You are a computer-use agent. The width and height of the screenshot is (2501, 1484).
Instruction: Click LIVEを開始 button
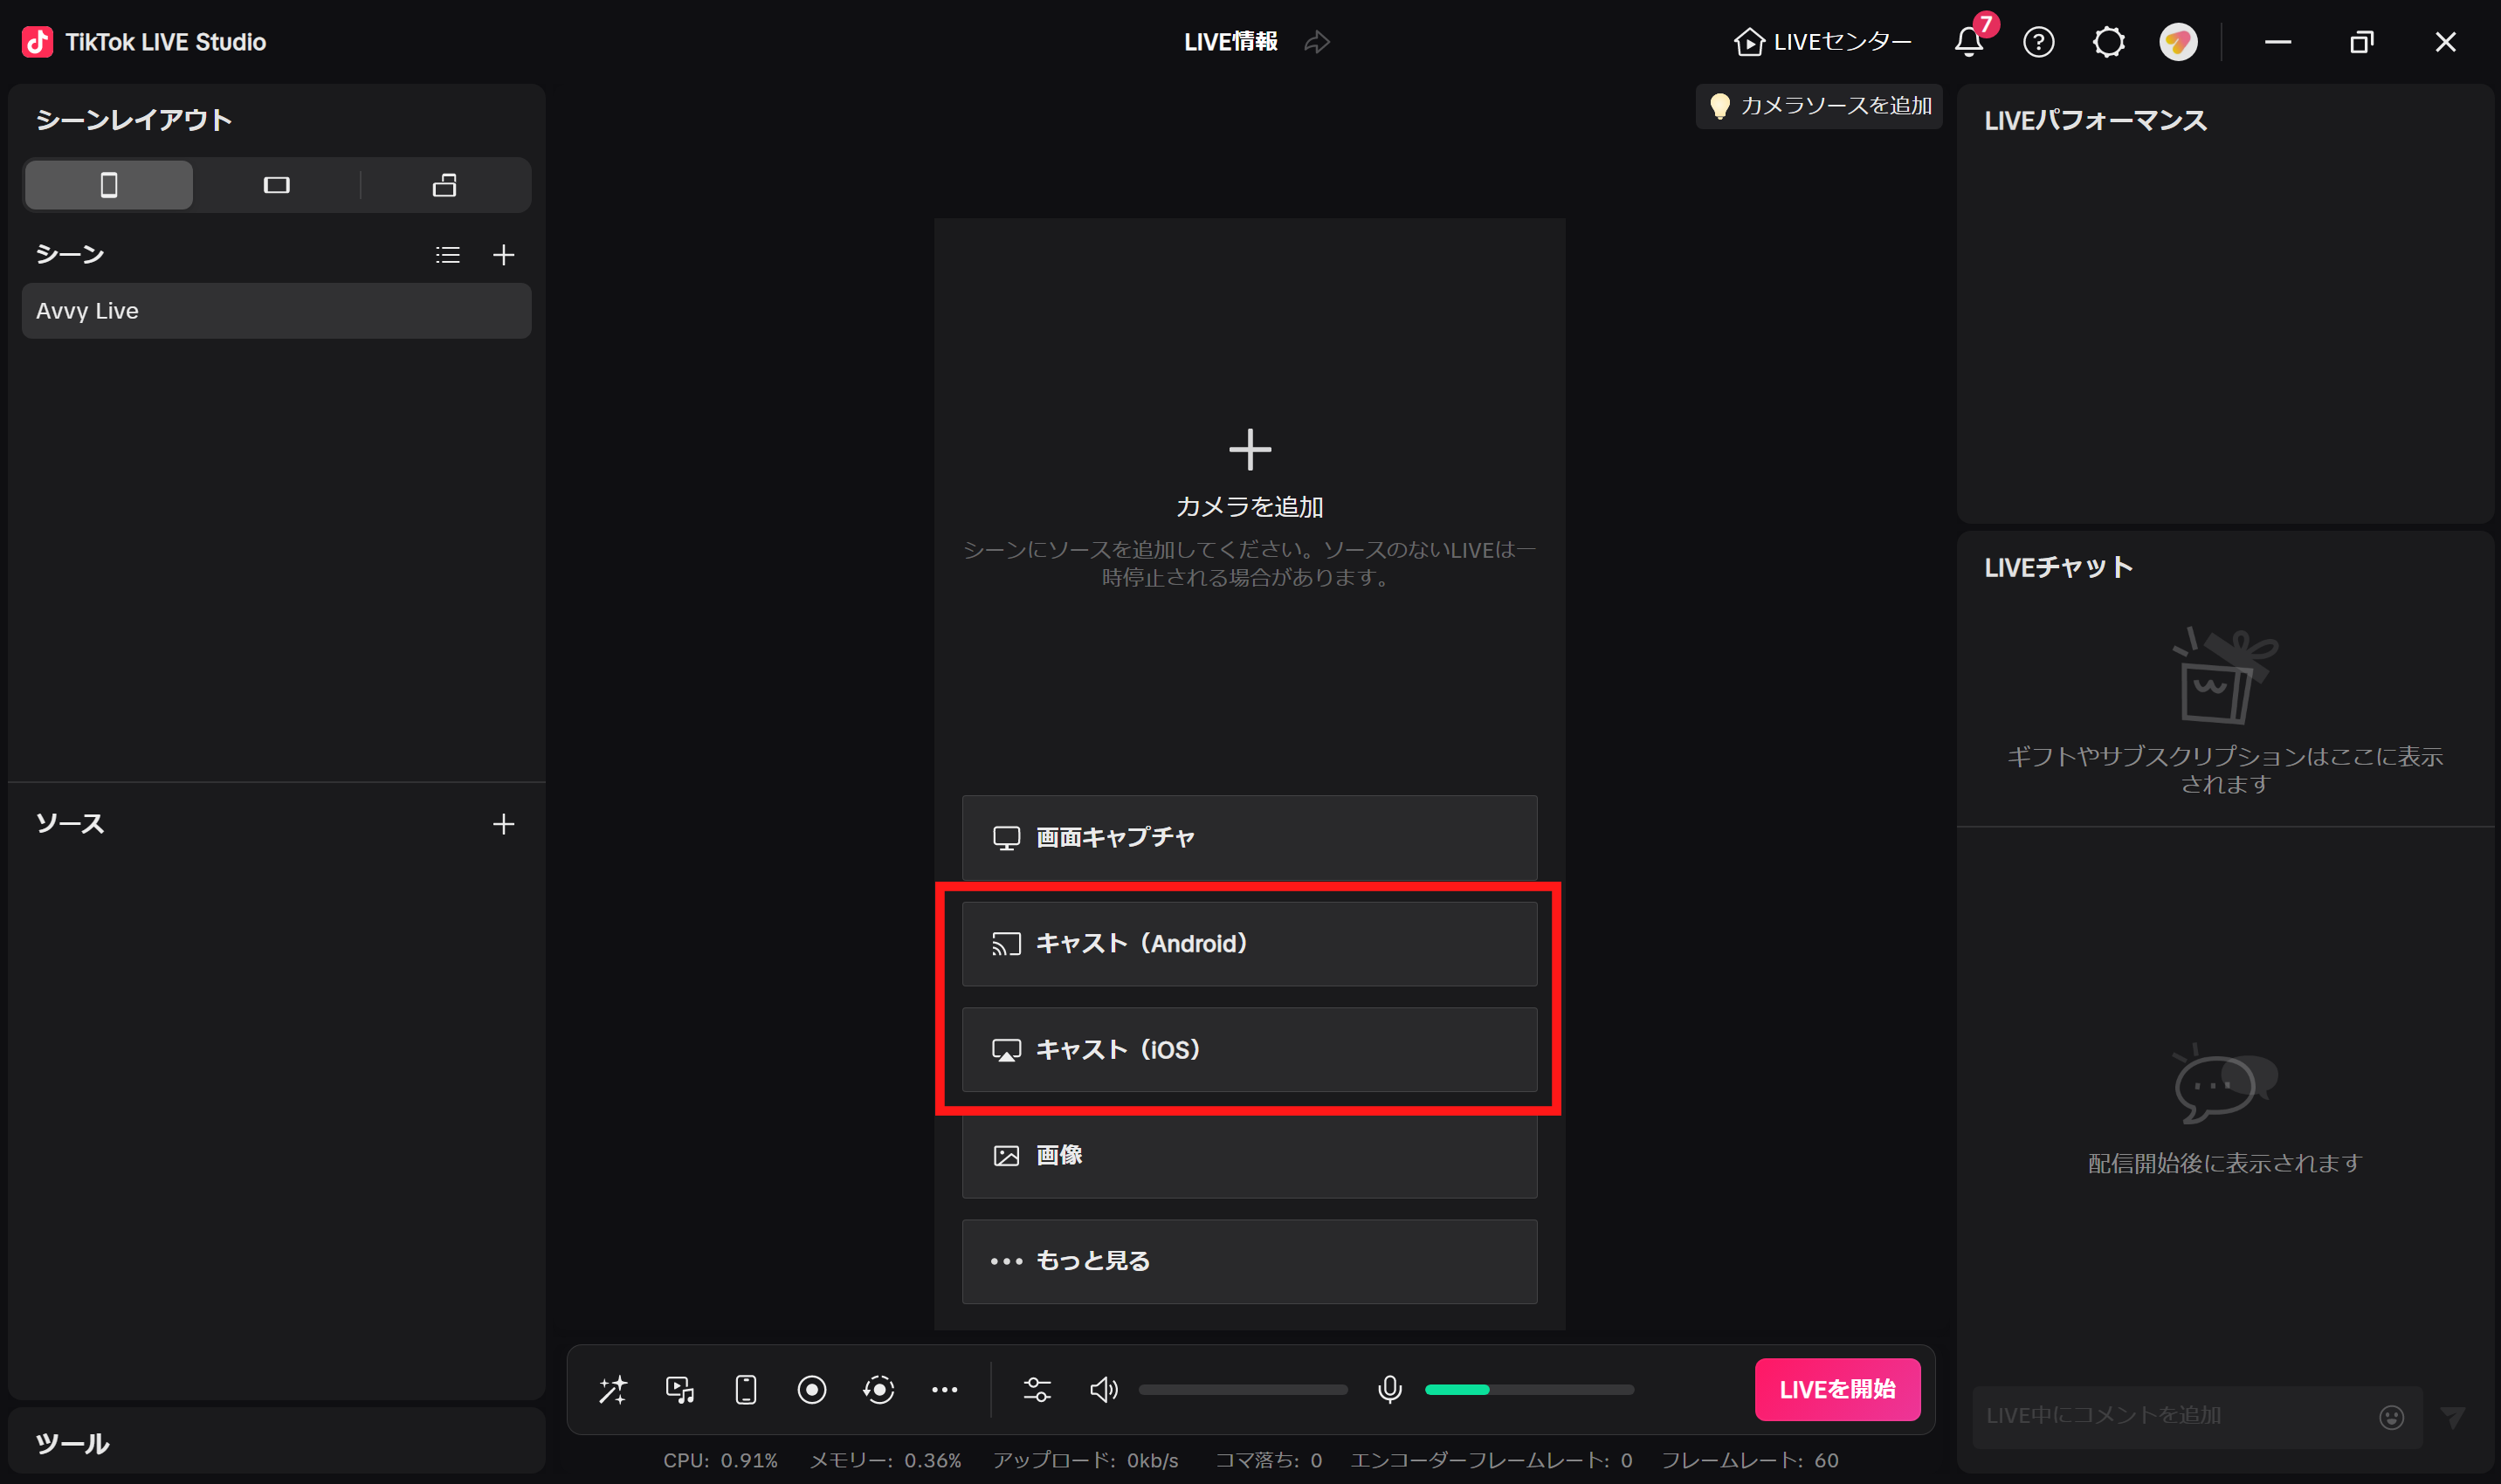click(1836, 1390)
